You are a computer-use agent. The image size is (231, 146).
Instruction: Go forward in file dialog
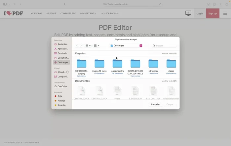pos(81,45)
